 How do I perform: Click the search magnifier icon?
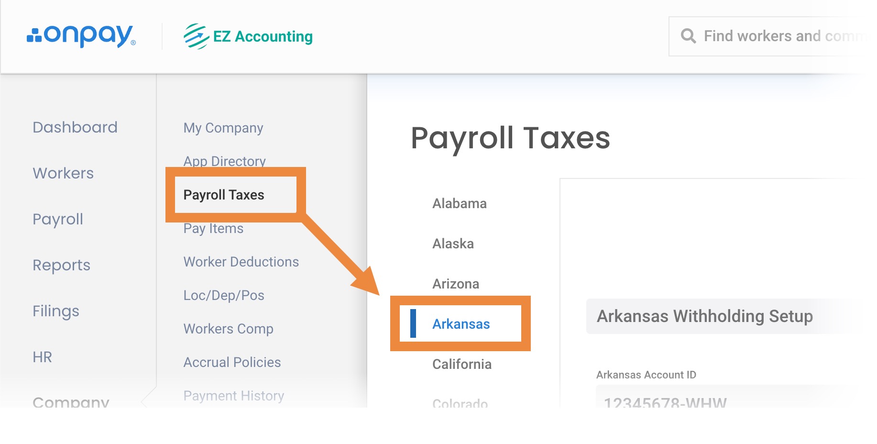pos(688,36)
